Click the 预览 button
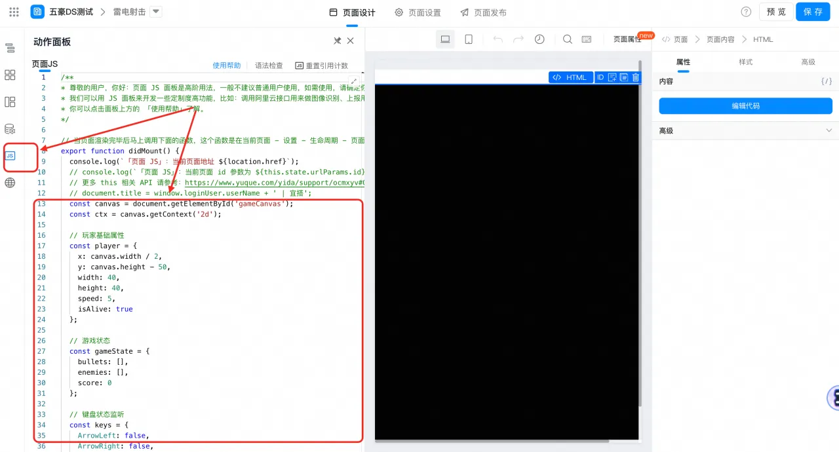The height and width of the screenshot is (452, 839). [x=776, y=12]
